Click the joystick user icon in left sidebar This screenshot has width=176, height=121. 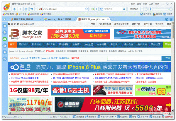point(5,52)
